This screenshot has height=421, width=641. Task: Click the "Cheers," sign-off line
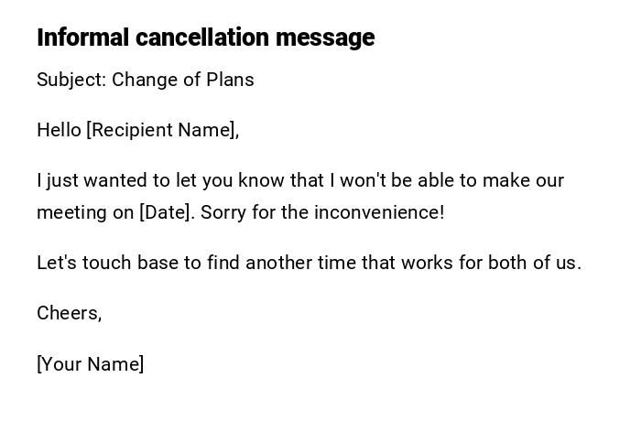click(69, 313)
